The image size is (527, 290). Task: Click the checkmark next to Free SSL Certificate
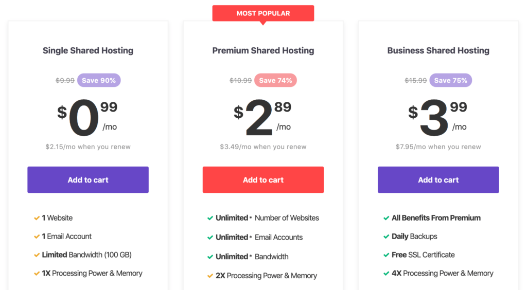pos(386,255)
